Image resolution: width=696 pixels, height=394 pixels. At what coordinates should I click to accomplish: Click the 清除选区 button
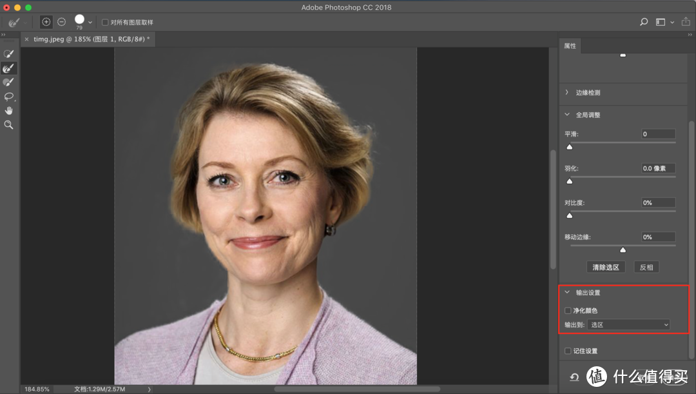click(x=606, y=267)
